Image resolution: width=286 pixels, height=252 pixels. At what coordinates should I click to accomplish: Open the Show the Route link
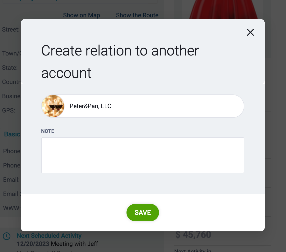click(137, 15)
